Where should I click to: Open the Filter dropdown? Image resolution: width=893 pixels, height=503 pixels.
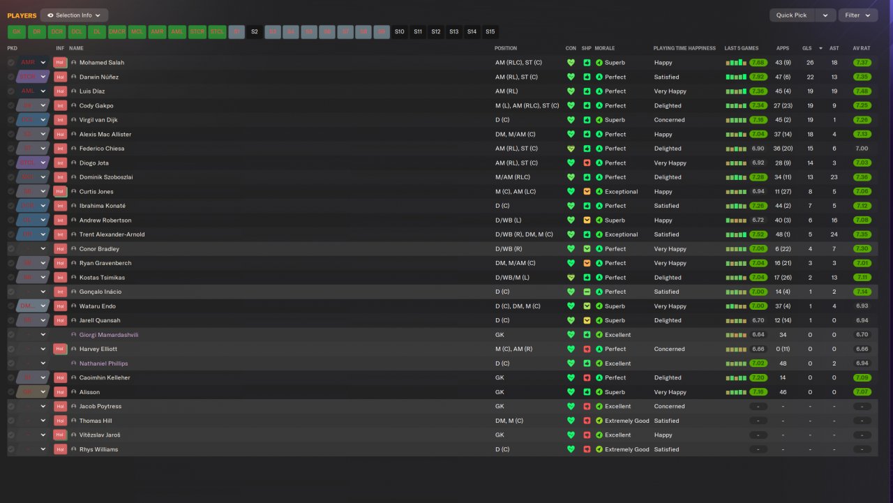[x=857, y=15]
